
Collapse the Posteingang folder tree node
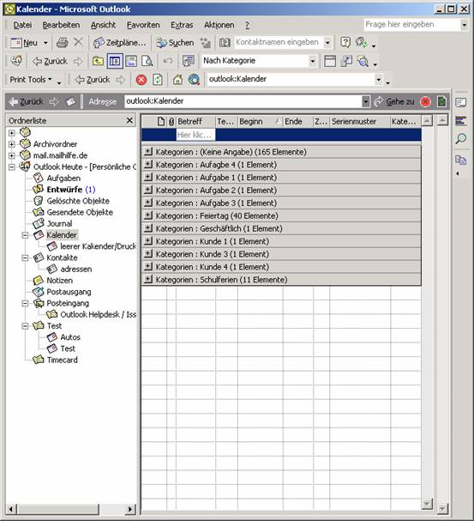pos(25,303)
